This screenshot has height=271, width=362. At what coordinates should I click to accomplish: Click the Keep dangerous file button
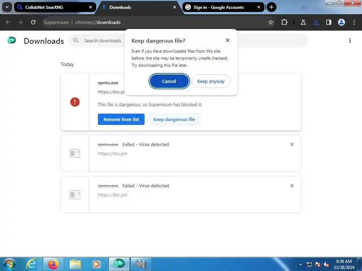pos(174,119)
